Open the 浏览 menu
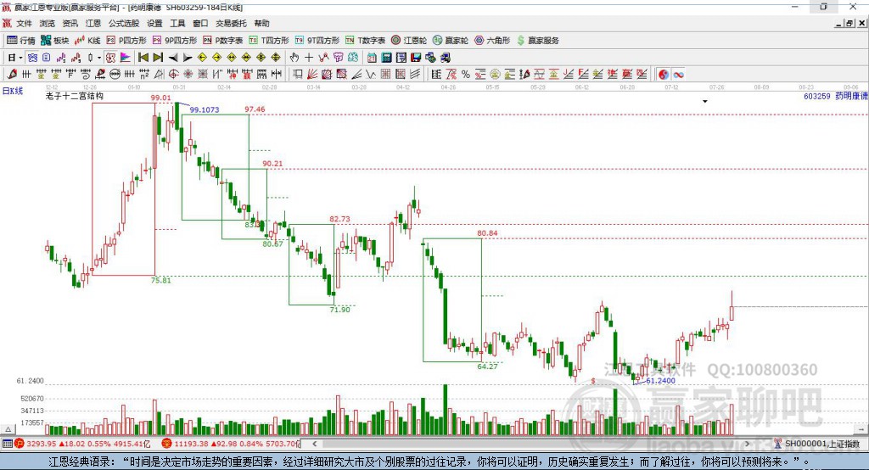This screenshot has width=869, height=470. pos(48,23)
